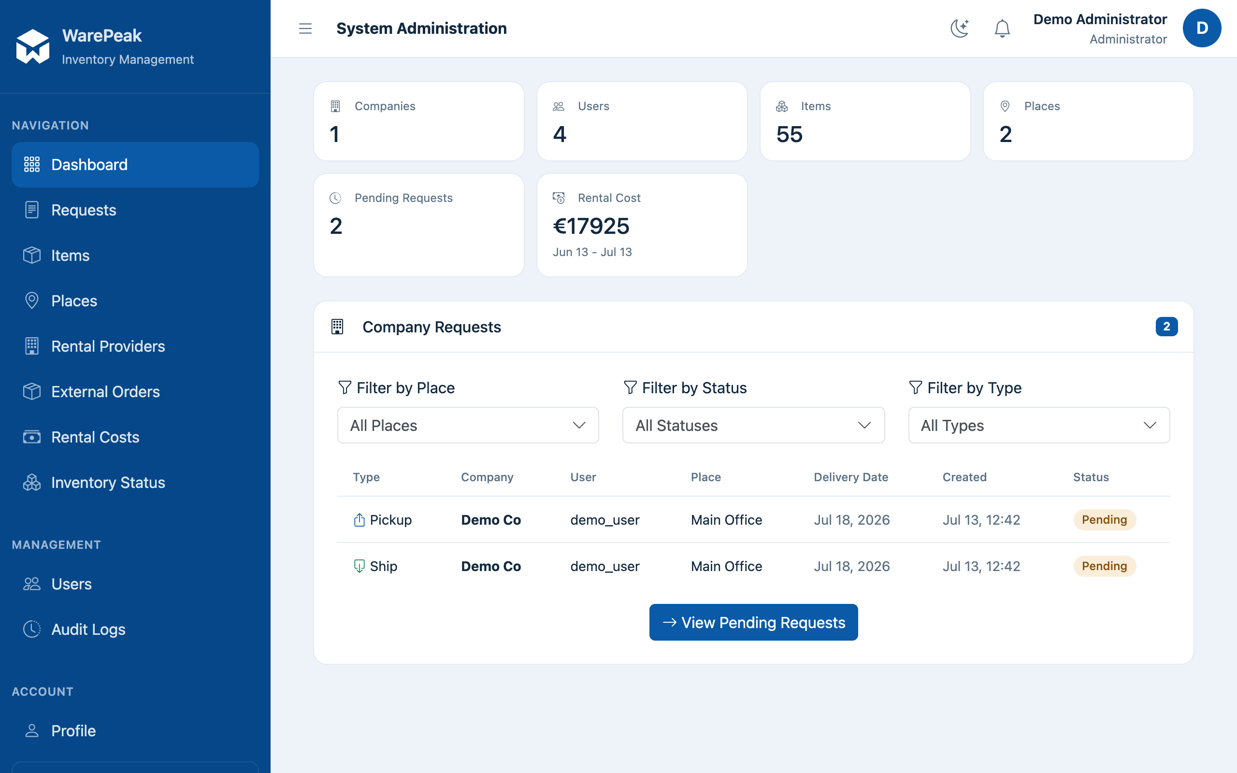Image resolution: width=1237 pixels, height=773 pixels.
Task: Click the Status column header
Action: 1091,477
